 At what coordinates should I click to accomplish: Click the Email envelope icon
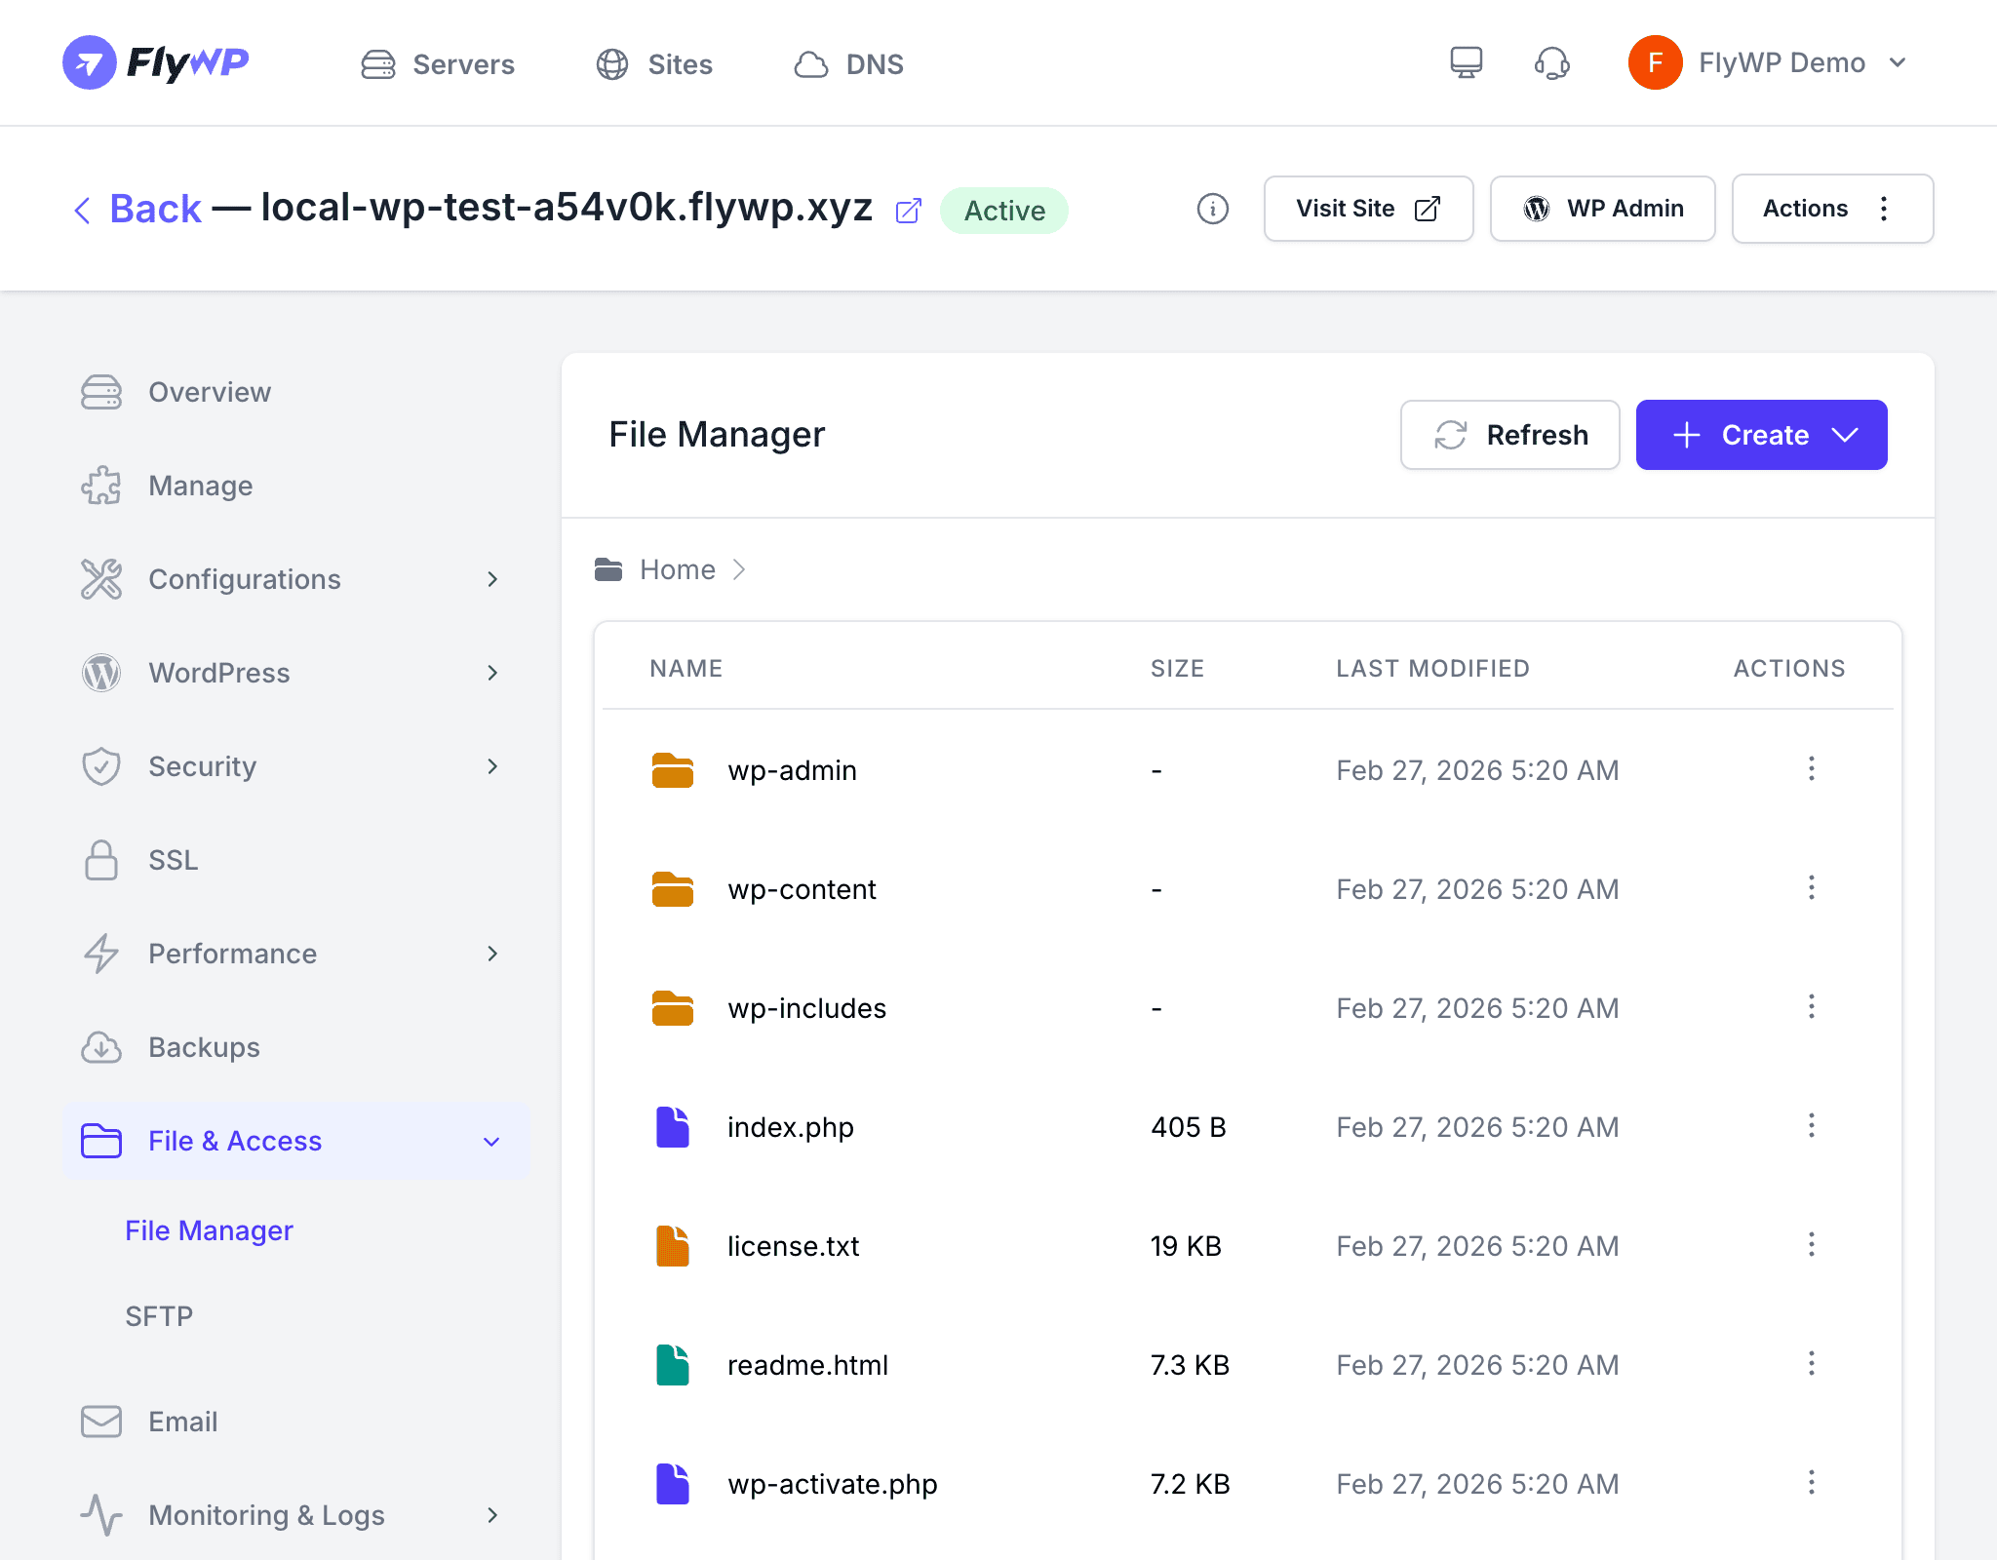100,1422
